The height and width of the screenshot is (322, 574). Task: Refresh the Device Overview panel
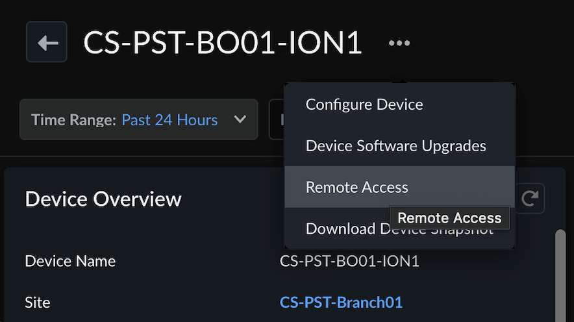(530, 199)
